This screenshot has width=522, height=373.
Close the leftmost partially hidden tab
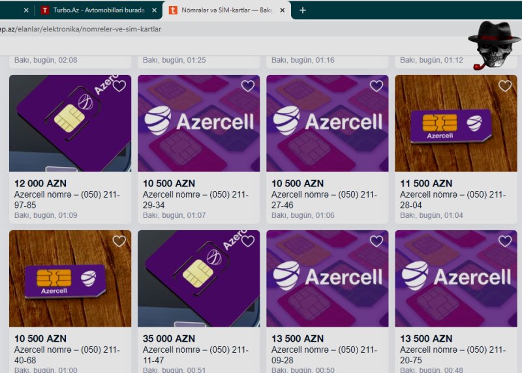[26, 10]
